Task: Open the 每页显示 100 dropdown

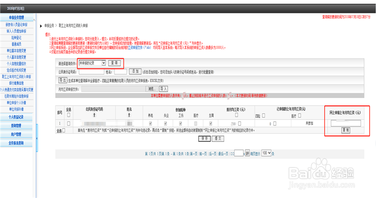Action: [266, 153]
